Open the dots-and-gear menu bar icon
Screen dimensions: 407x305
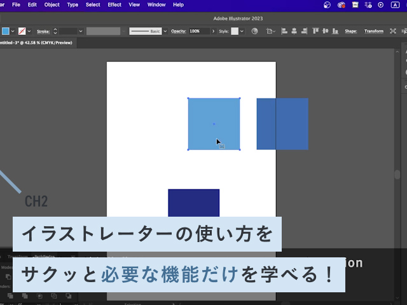click(x=368, y=5)
